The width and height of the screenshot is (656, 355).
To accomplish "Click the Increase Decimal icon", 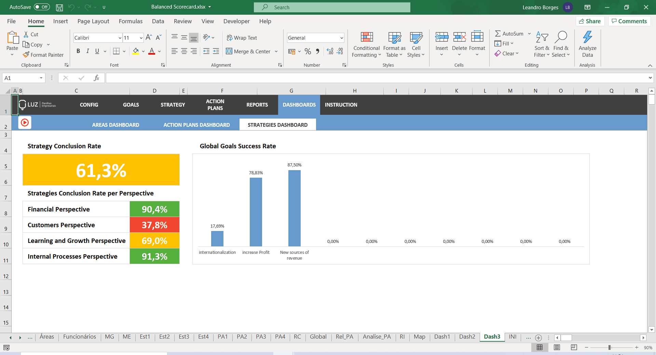I will (x=330, y=51).
